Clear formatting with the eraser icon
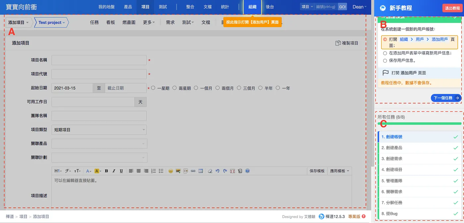Image resolution: width=464 pixels, height=223 pixels. 210,171
